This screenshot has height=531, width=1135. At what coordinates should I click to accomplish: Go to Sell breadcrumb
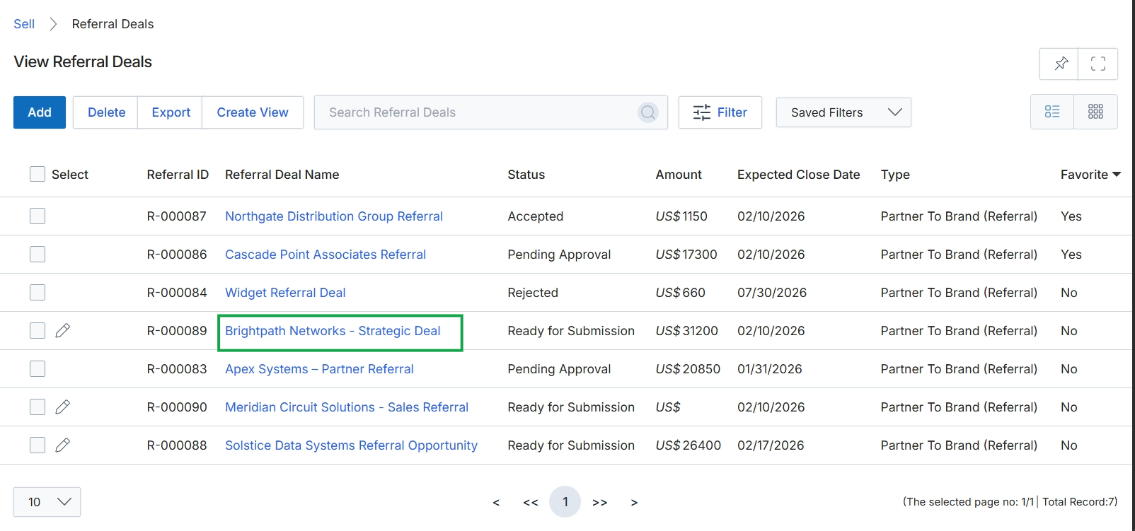tap(24, 24)
